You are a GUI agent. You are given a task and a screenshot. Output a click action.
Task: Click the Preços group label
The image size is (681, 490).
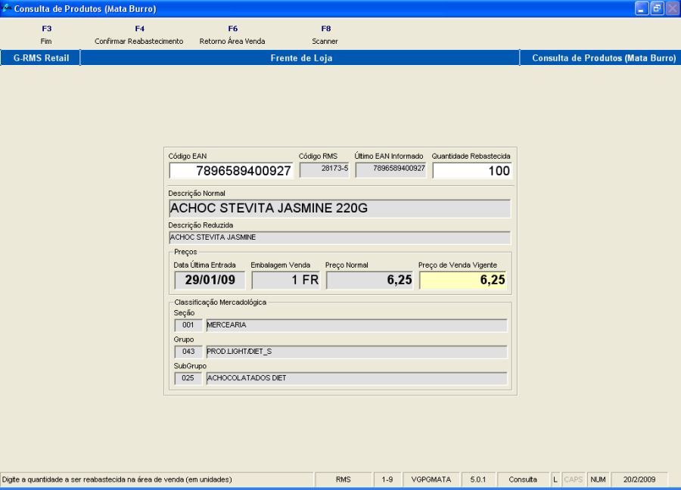coord(185,252)
